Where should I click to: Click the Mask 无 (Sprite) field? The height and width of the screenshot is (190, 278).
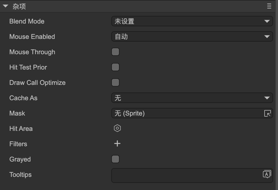186,113
